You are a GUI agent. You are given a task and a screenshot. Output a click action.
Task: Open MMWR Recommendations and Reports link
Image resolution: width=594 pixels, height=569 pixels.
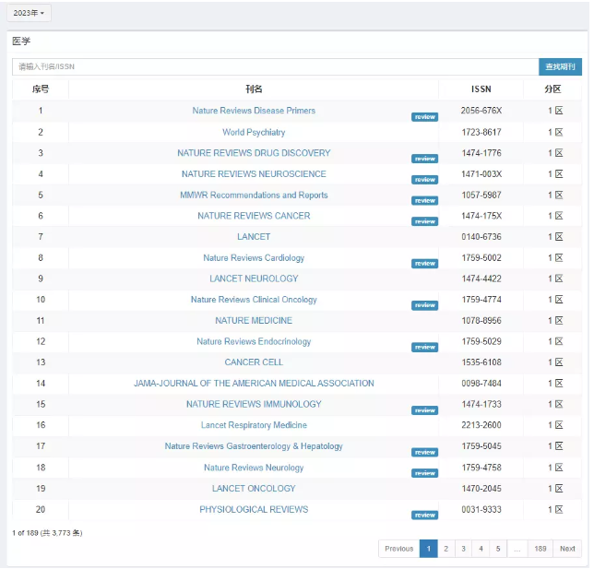254,196
